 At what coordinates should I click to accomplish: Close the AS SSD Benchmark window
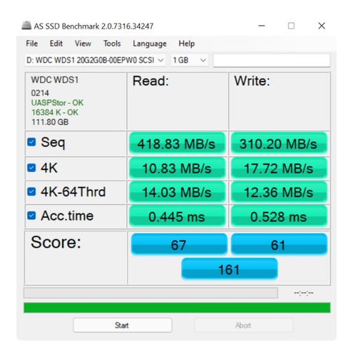coord(322,26)
